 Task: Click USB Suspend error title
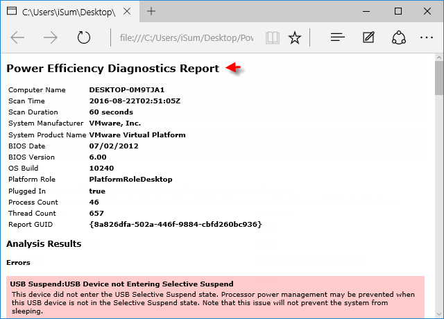(121, 284)
